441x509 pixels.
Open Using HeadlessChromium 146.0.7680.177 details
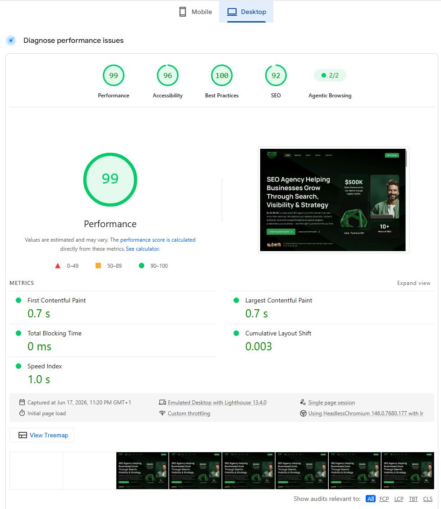tap(366, 413)
